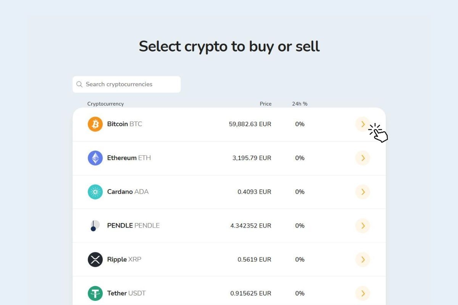This screenshot has height=305, width=458.
Task: Choose the Cardano ADA row label
Action: 127,192
